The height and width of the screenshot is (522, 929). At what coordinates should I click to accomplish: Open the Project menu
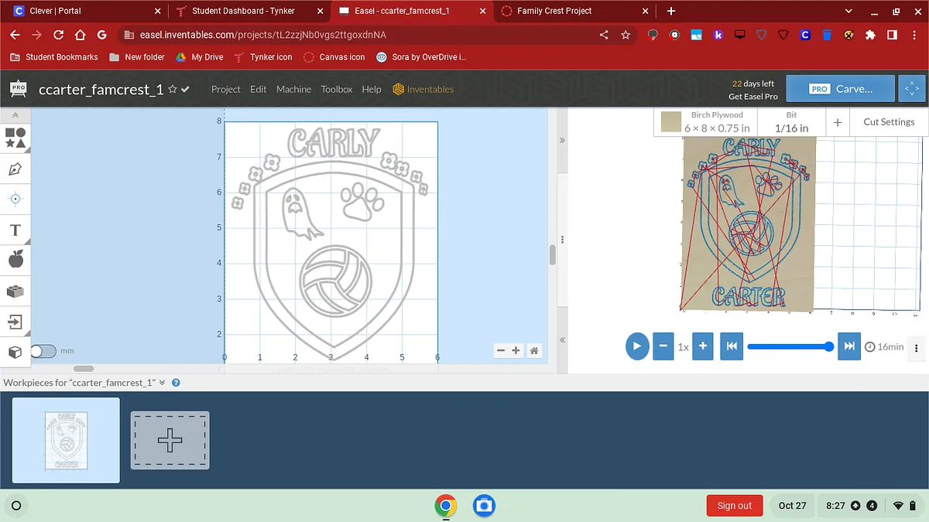pos(225,90)
